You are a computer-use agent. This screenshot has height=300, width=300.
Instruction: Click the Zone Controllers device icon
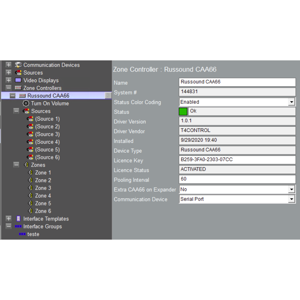(18, 88)
